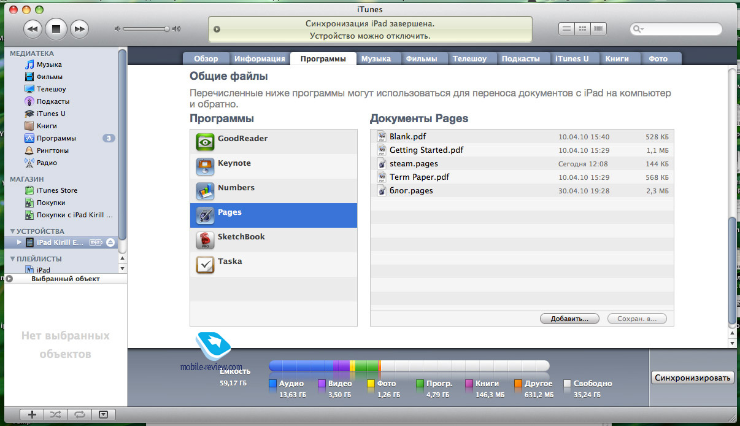This screenshot has width=740, height=426.
Task: Collapse the ПЛЕЙЛИСТЫ section triangle
Action: [13, 259]
